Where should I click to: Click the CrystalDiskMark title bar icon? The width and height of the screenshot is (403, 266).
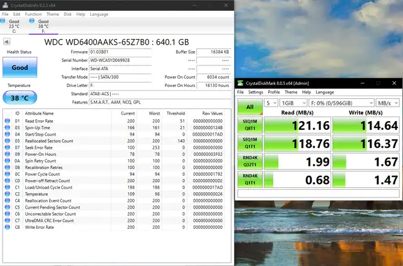(x=241, y=83)
